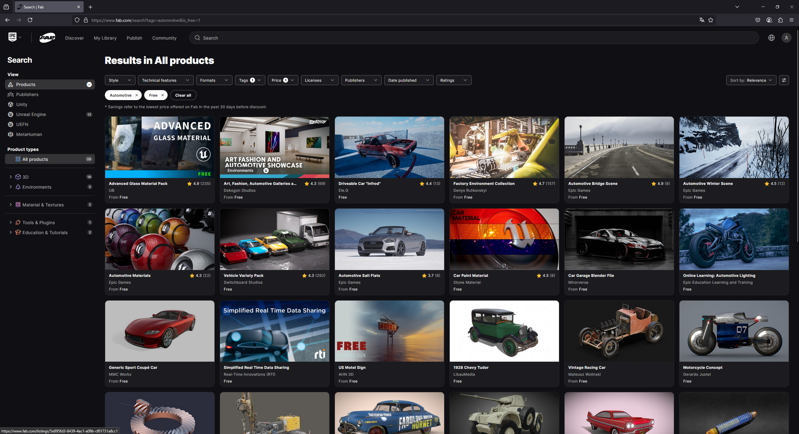
Task: Select the Unity filter in sidebar
Action: tap(50, 104)
